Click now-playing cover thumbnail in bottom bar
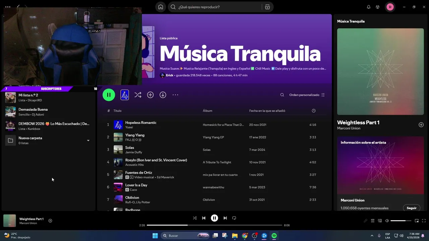 pyautogui.click(x=10, y=221)
